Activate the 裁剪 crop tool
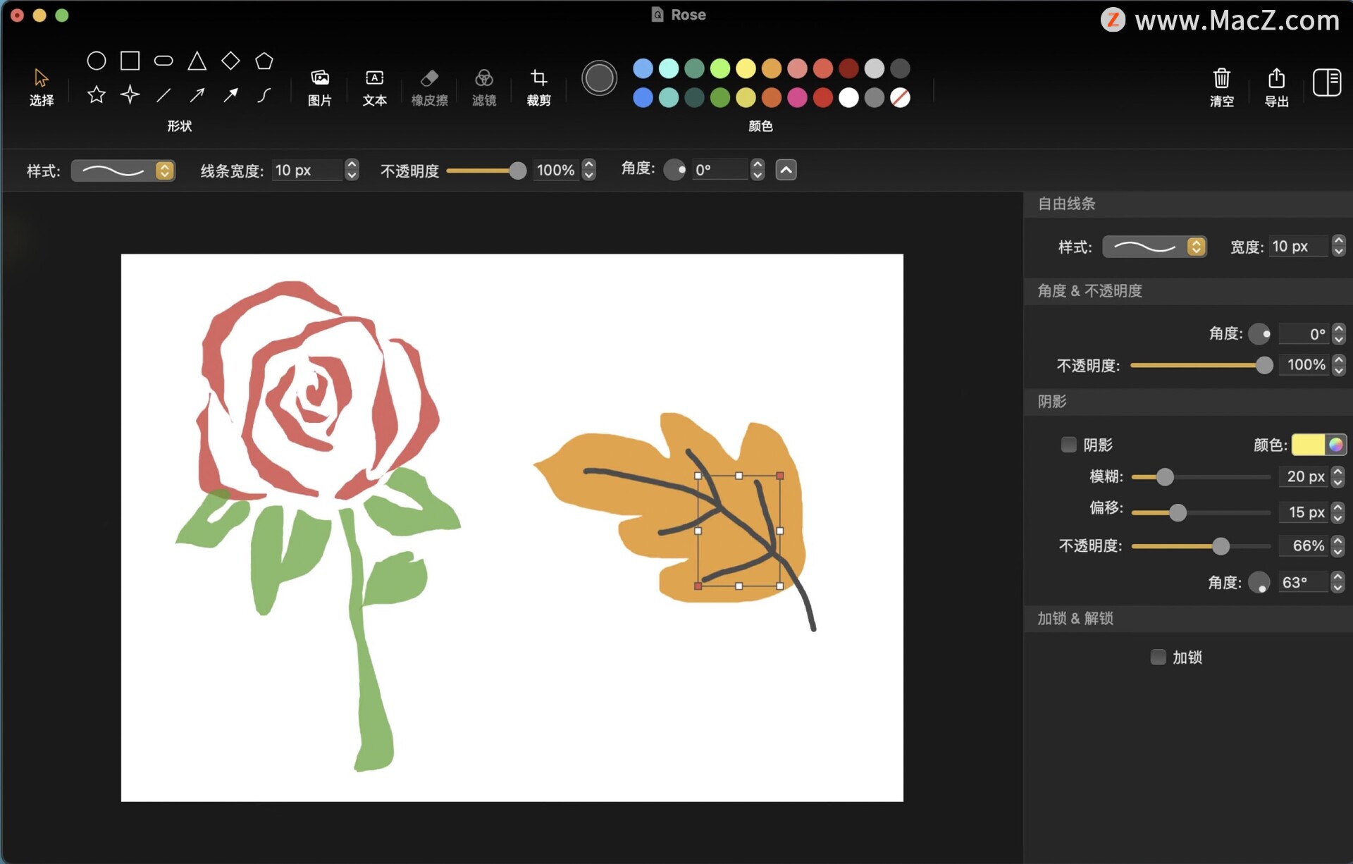 (x=539, y=87)
